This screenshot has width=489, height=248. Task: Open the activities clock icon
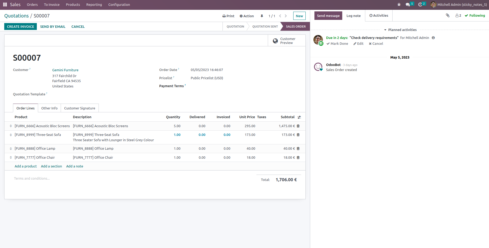click(420, 5)
